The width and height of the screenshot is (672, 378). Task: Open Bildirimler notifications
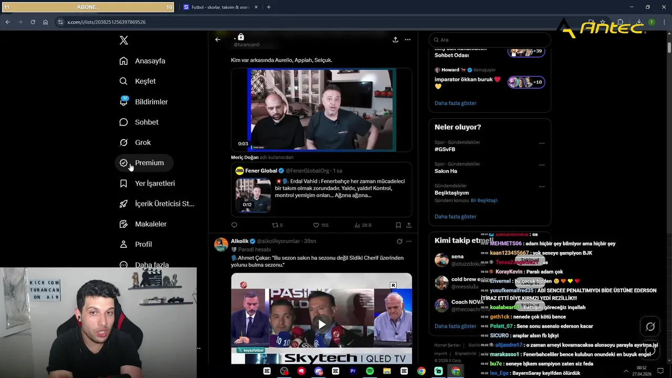[144, 102]
